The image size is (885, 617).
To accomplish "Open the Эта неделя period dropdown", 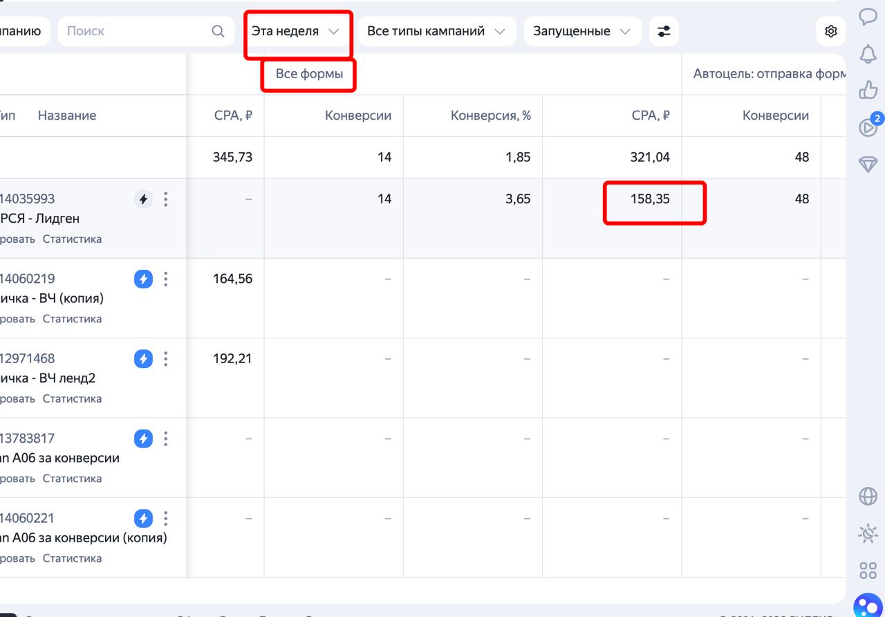I will pyautogui.click(x=297, y=31).
